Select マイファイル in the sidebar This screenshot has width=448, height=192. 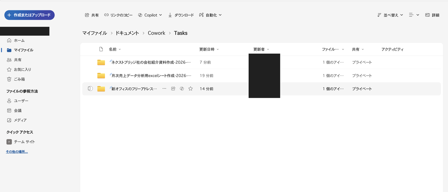pos(20,50)
